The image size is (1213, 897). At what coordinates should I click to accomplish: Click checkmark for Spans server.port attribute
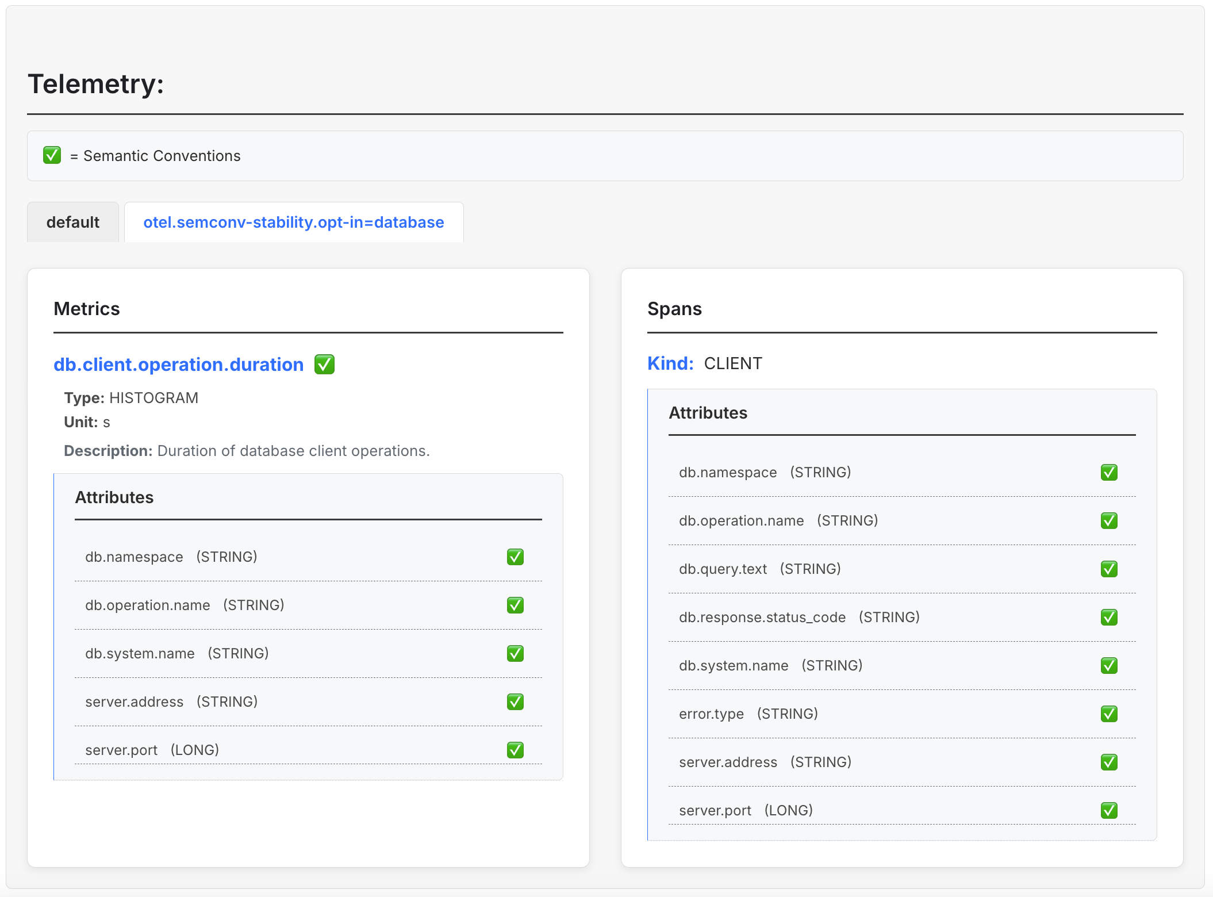pos(1109,810)
